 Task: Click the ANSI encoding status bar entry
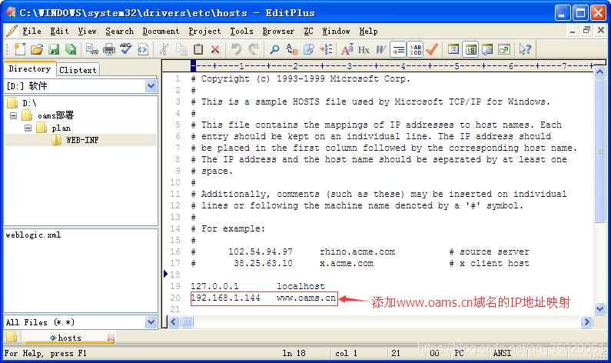coord(502,353)
